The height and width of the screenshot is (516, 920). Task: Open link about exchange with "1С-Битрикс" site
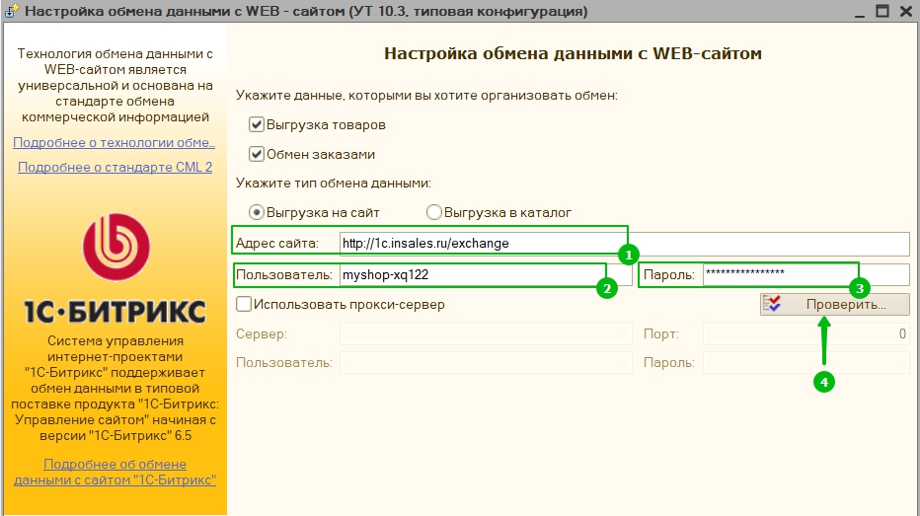point(115,472)
